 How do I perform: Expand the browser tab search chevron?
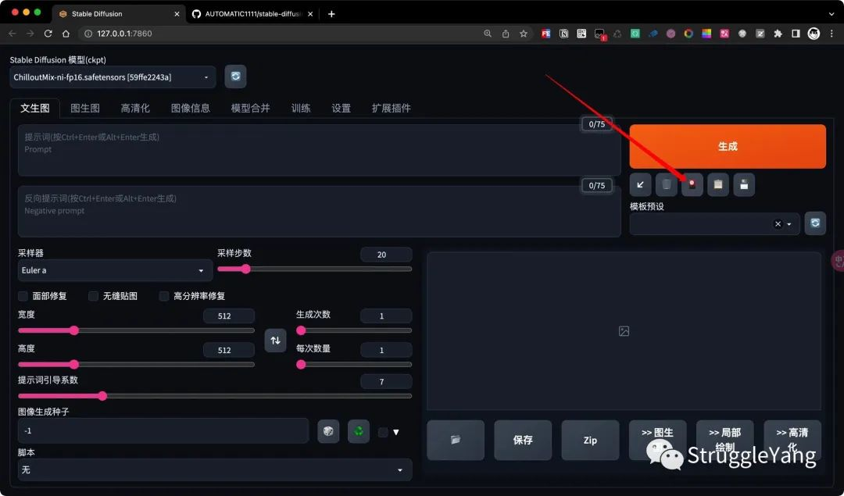pyautogui.click(x=831, y=14)
